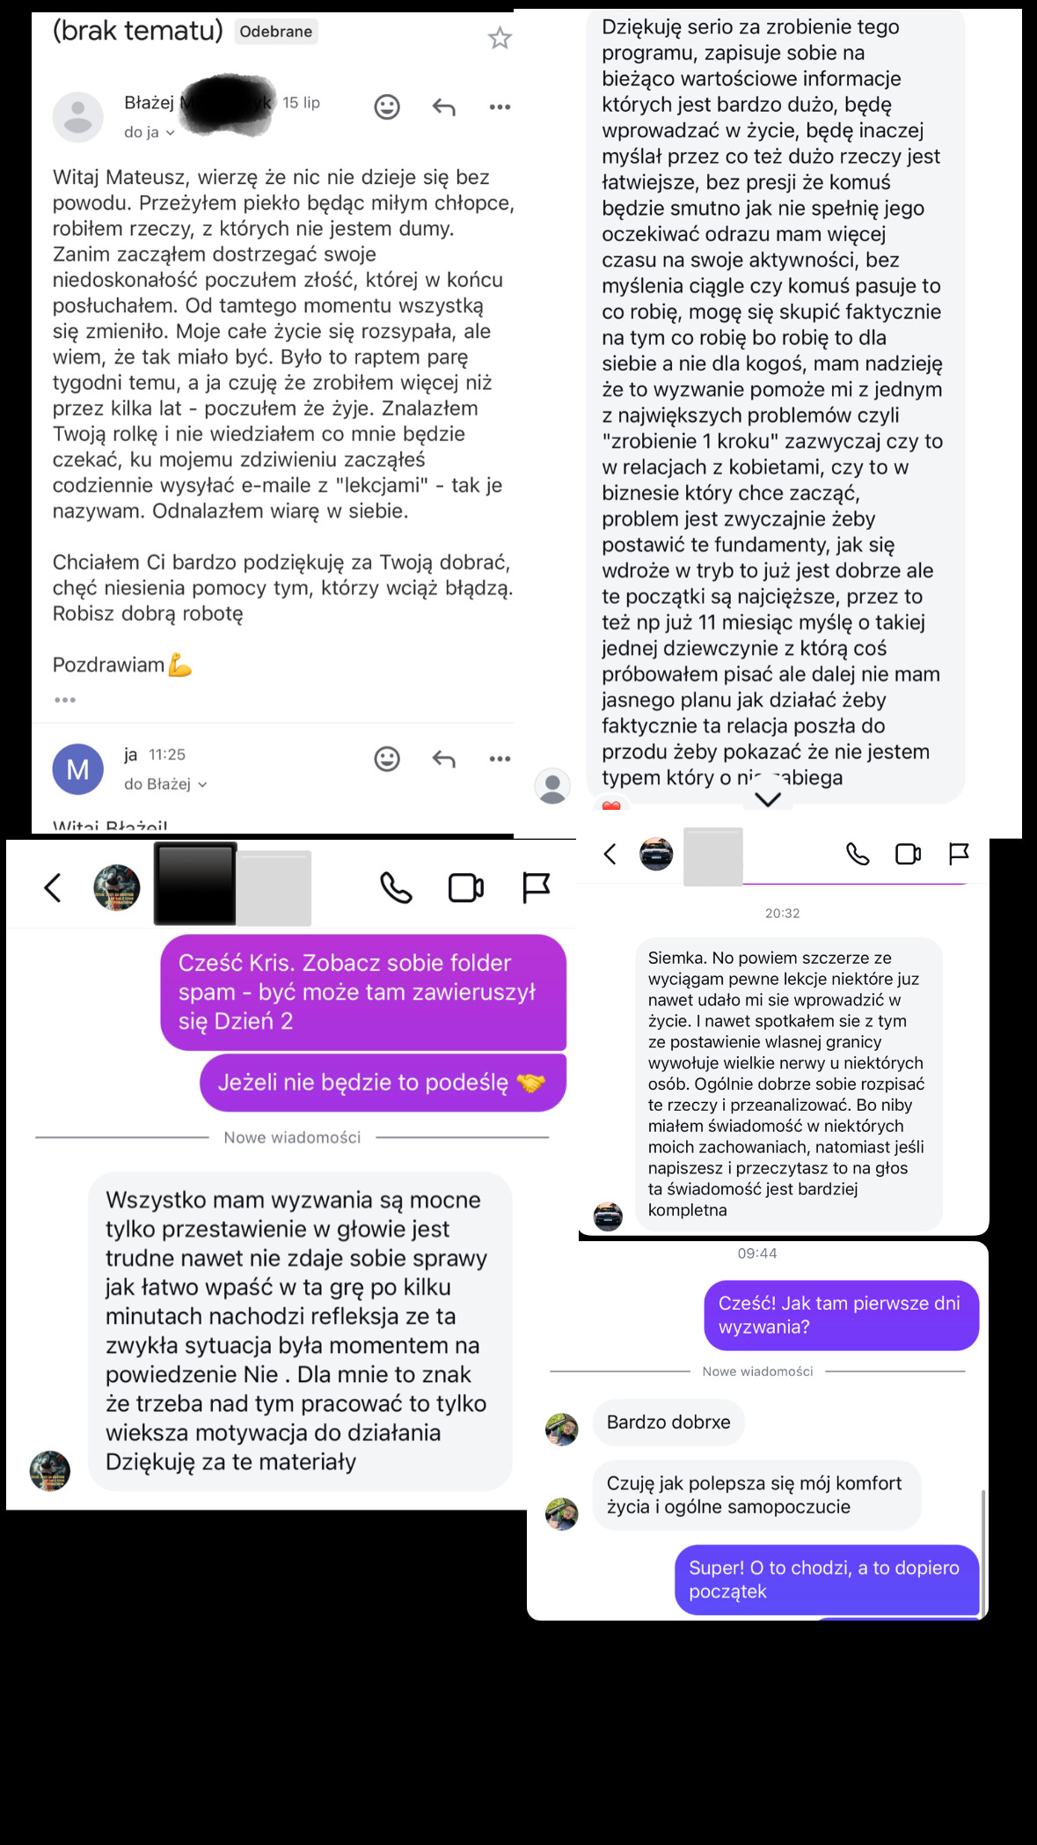Open the Odebrane inbox label
Viewport: 1037px width, 1845px height.
(276, 32)
